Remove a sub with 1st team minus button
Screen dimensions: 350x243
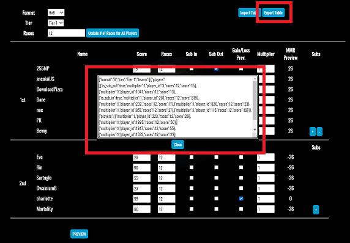319,132
